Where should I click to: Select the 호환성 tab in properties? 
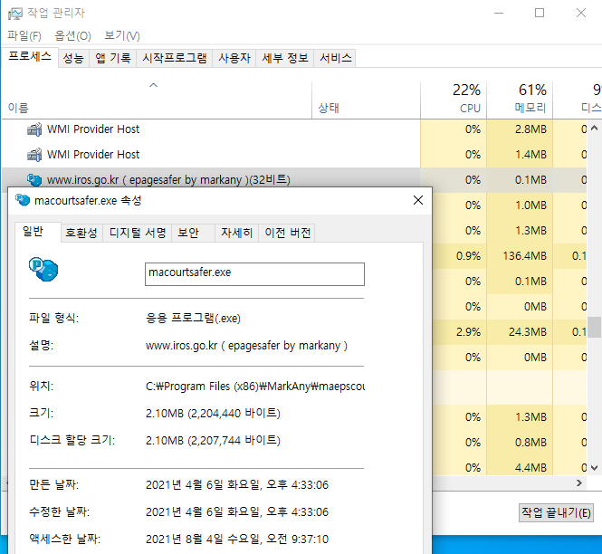(81, 233)
